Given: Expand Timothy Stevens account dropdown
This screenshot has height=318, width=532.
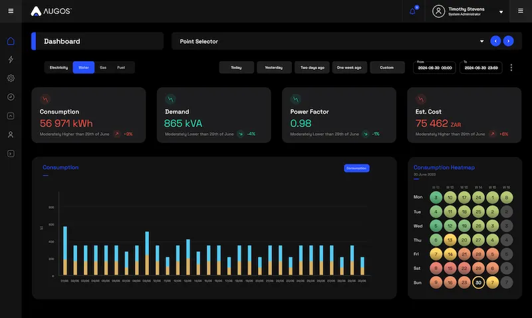Looking at the screenshot, I should pyautogui.click(x=501, y=12).
